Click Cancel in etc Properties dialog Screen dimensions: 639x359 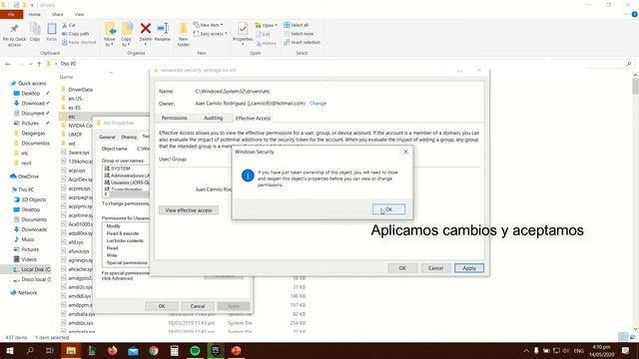(x=198, y=306)
